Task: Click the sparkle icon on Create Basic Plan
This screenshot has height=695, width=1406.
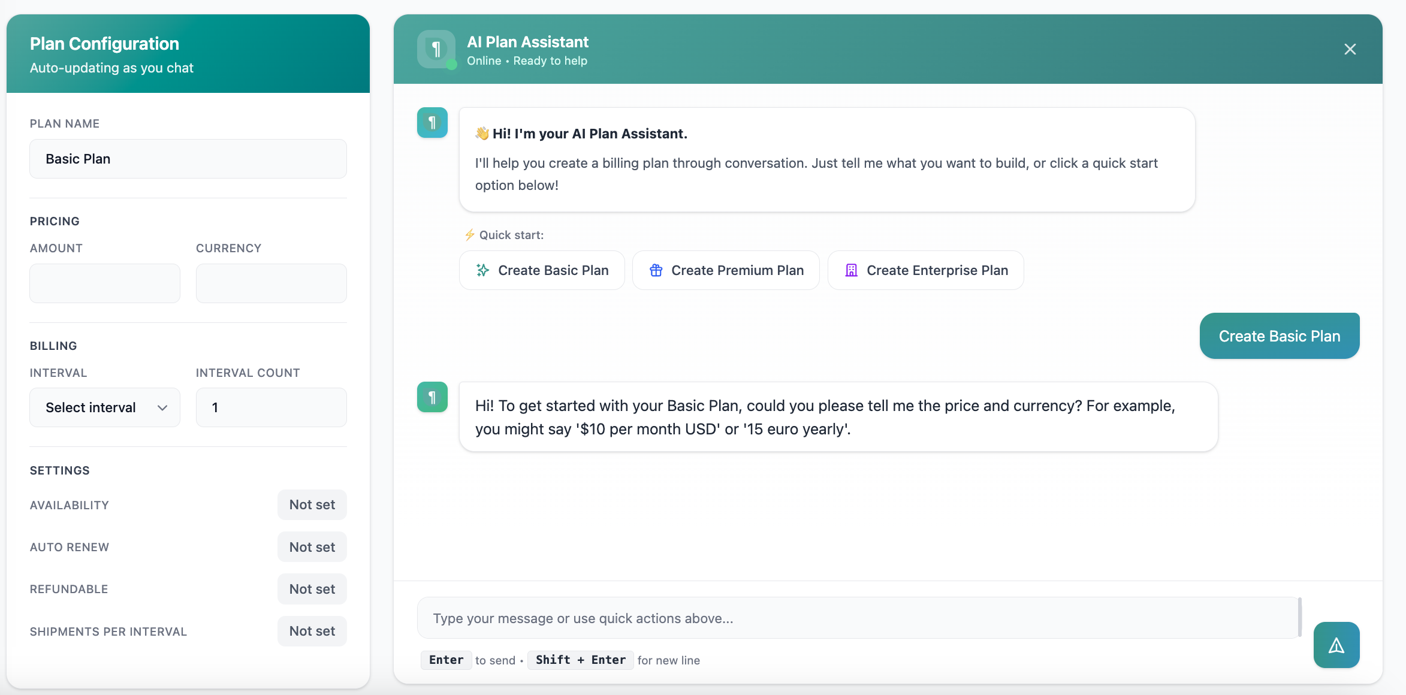Action: click(482, 270)
